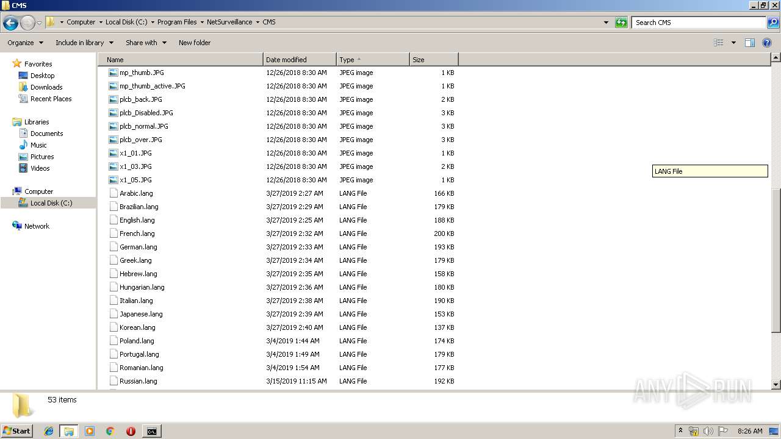Toggle the preview pane button
Viewport: 781px width, 439px height.
pyautogui.click(x=750, y=43)
